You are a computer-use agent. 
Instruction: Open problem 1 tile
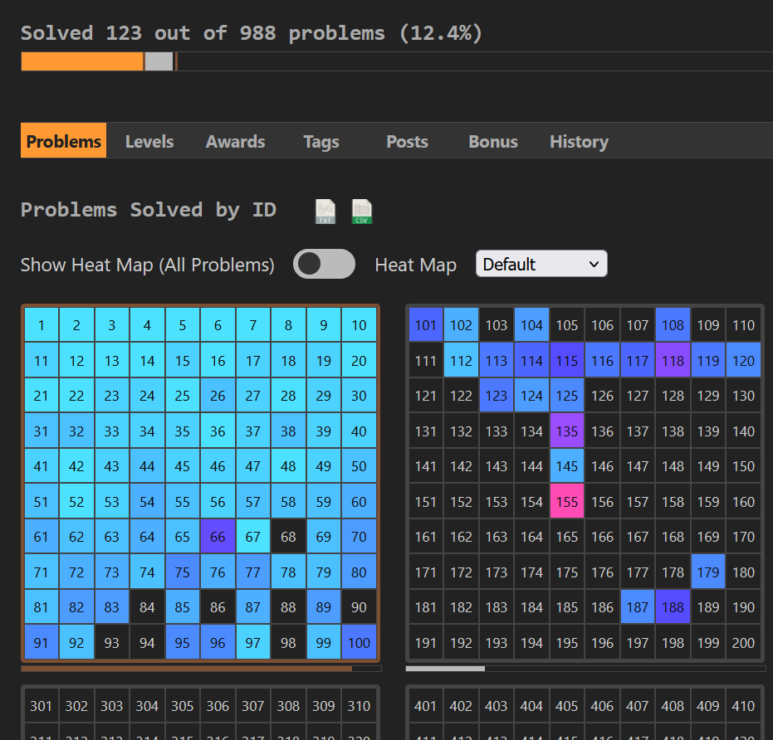42,325
